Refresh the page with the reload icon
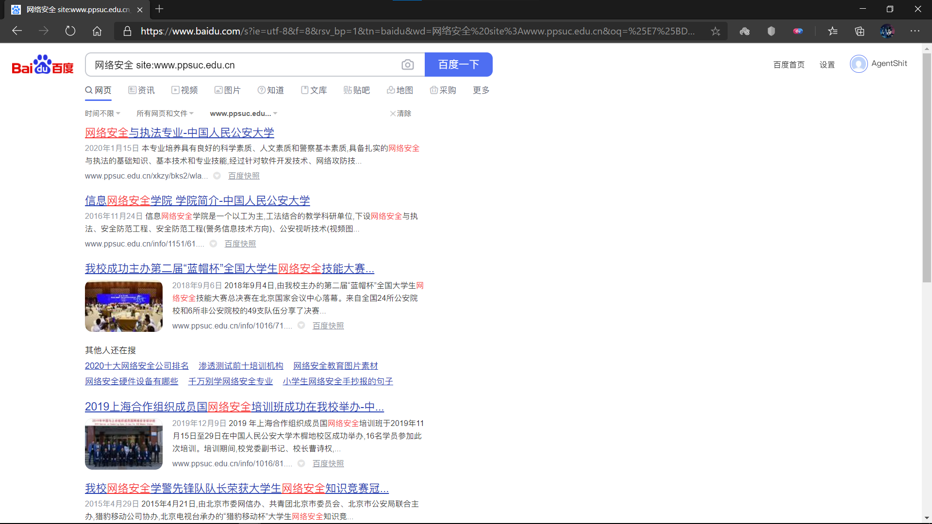 click(70, 31)
